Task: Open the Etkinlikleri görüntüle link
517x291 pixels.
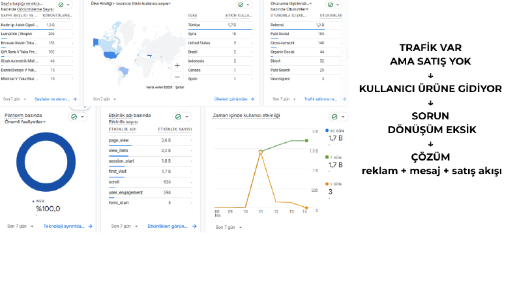Action: click(x=168, y=226)
